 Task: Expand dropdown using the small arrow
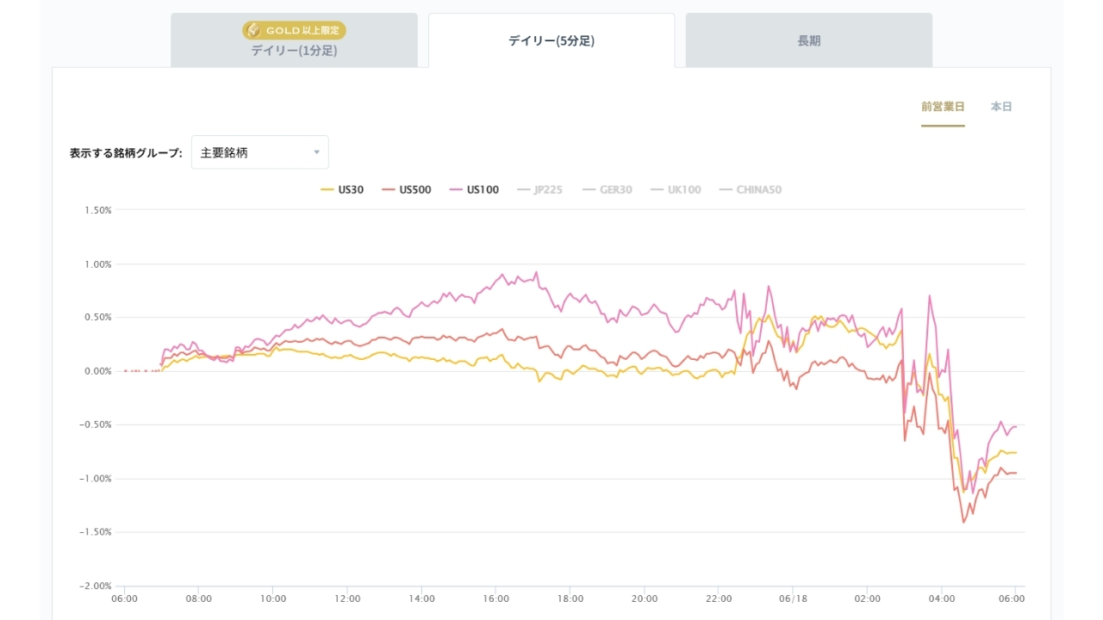[316, 152]
